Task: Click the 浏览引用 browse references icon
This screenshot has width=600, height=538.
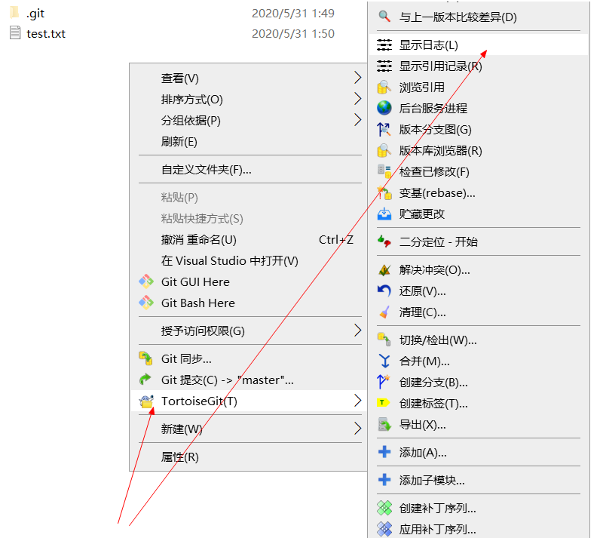Action: click(384, 88)
